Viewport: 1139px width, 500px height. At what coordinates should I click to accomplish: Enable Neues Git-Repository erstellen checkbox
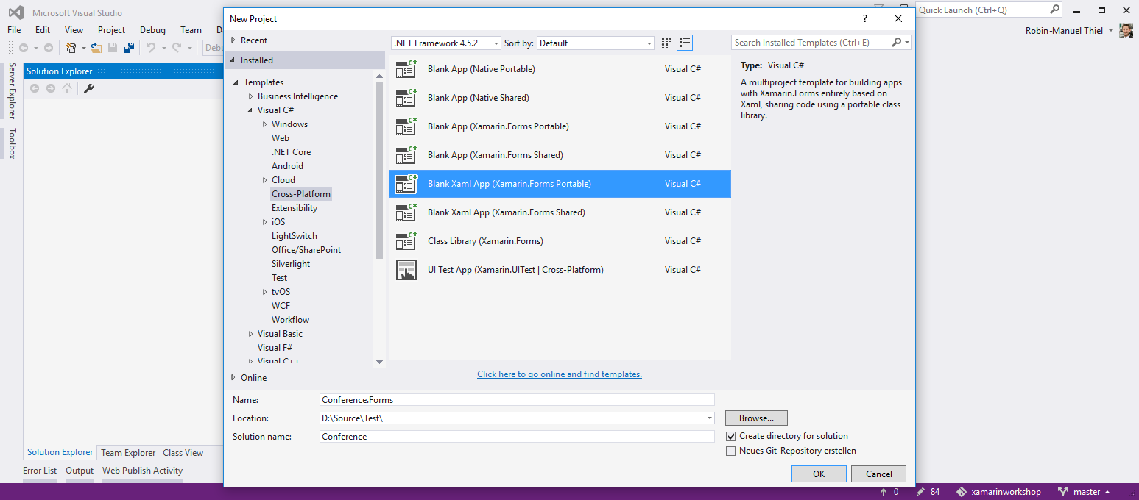coord(731,451)
